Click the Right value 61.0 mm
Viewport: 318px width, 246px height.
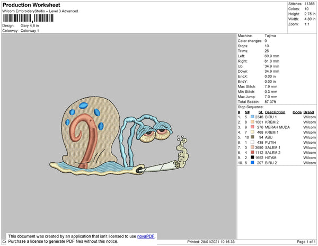click(272, 61)
